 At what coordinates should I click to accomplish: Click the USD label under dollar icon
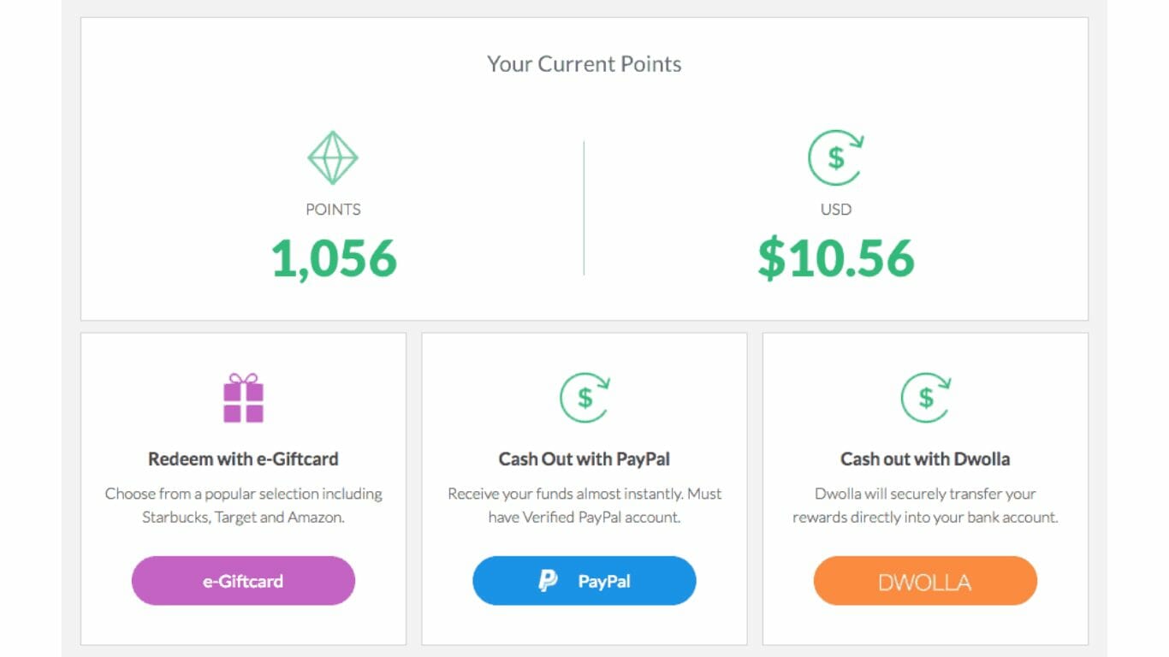tap(836, 210)
